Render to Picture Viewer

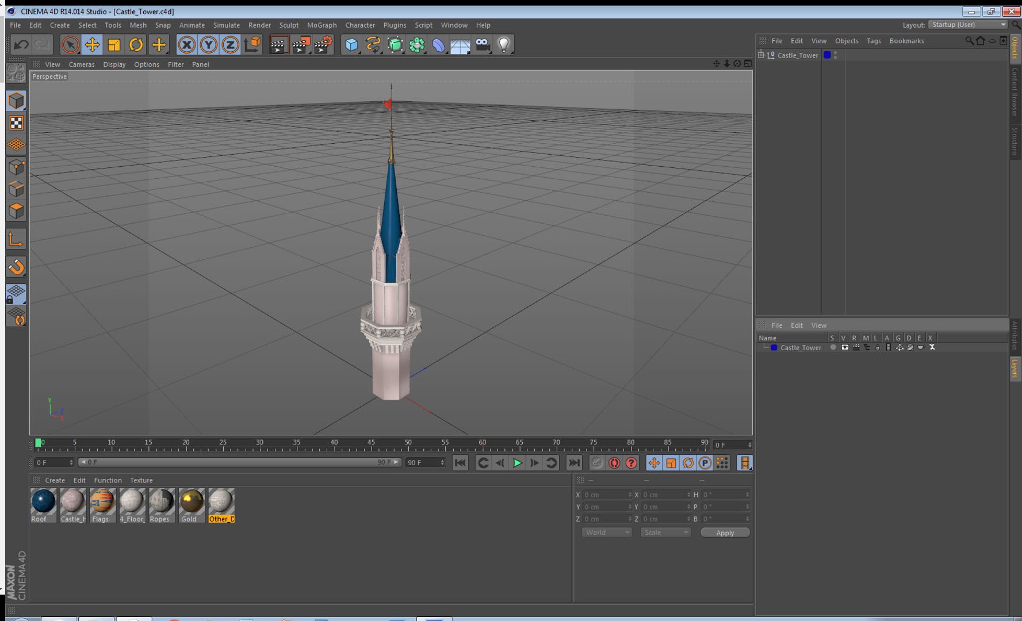(x=301, y=44)
